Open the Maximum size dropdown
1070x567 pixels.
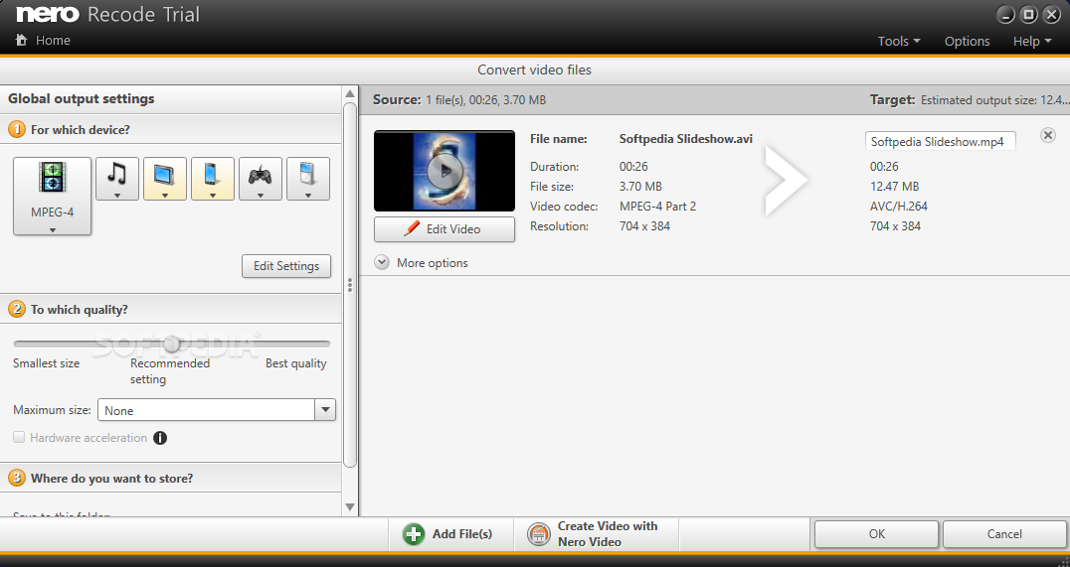coord(325,410)
